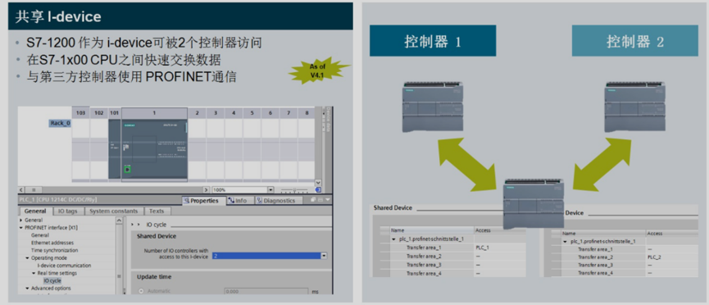Click the PLC image under 控制器 2

point(635,107)
